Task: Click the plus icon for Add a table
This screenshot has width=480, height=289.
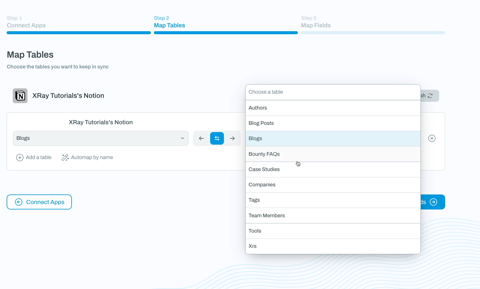Action: coord(20,158)
